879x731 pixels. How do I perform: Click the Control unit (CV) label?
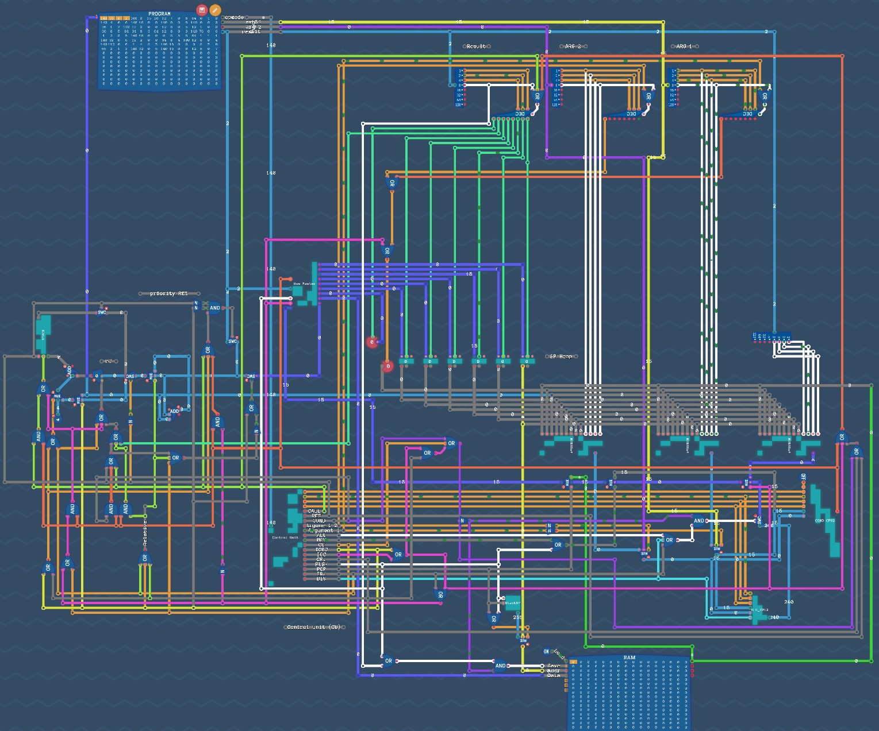point(314,627)
